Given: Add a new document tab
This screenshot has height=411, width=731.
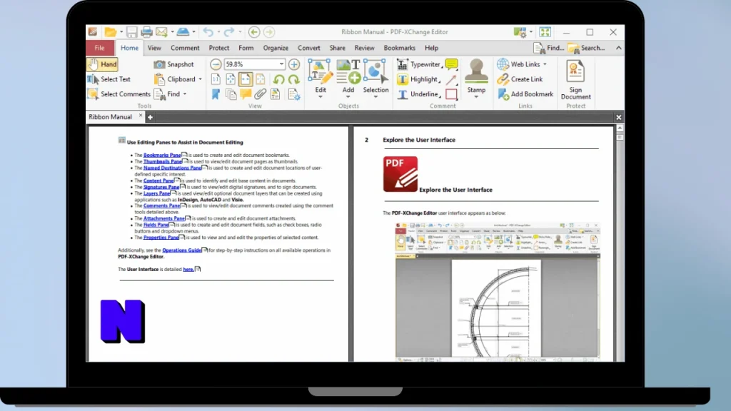Looking at the screenshot, I should point(150,118).
